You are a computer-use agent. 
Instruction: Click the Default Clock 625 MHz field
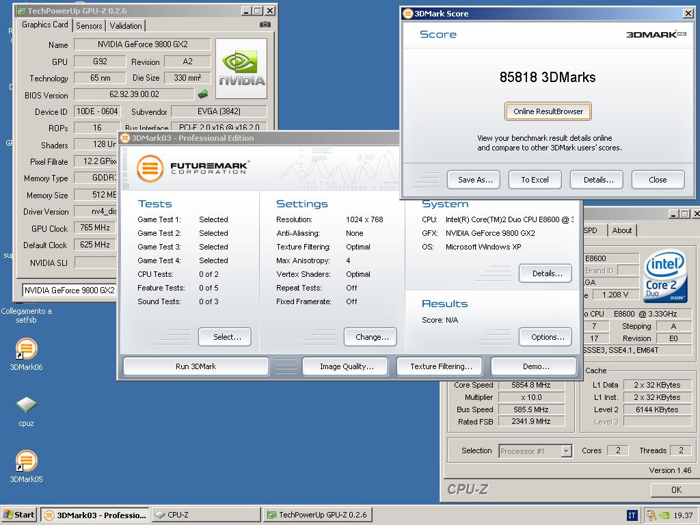[95, 245]
